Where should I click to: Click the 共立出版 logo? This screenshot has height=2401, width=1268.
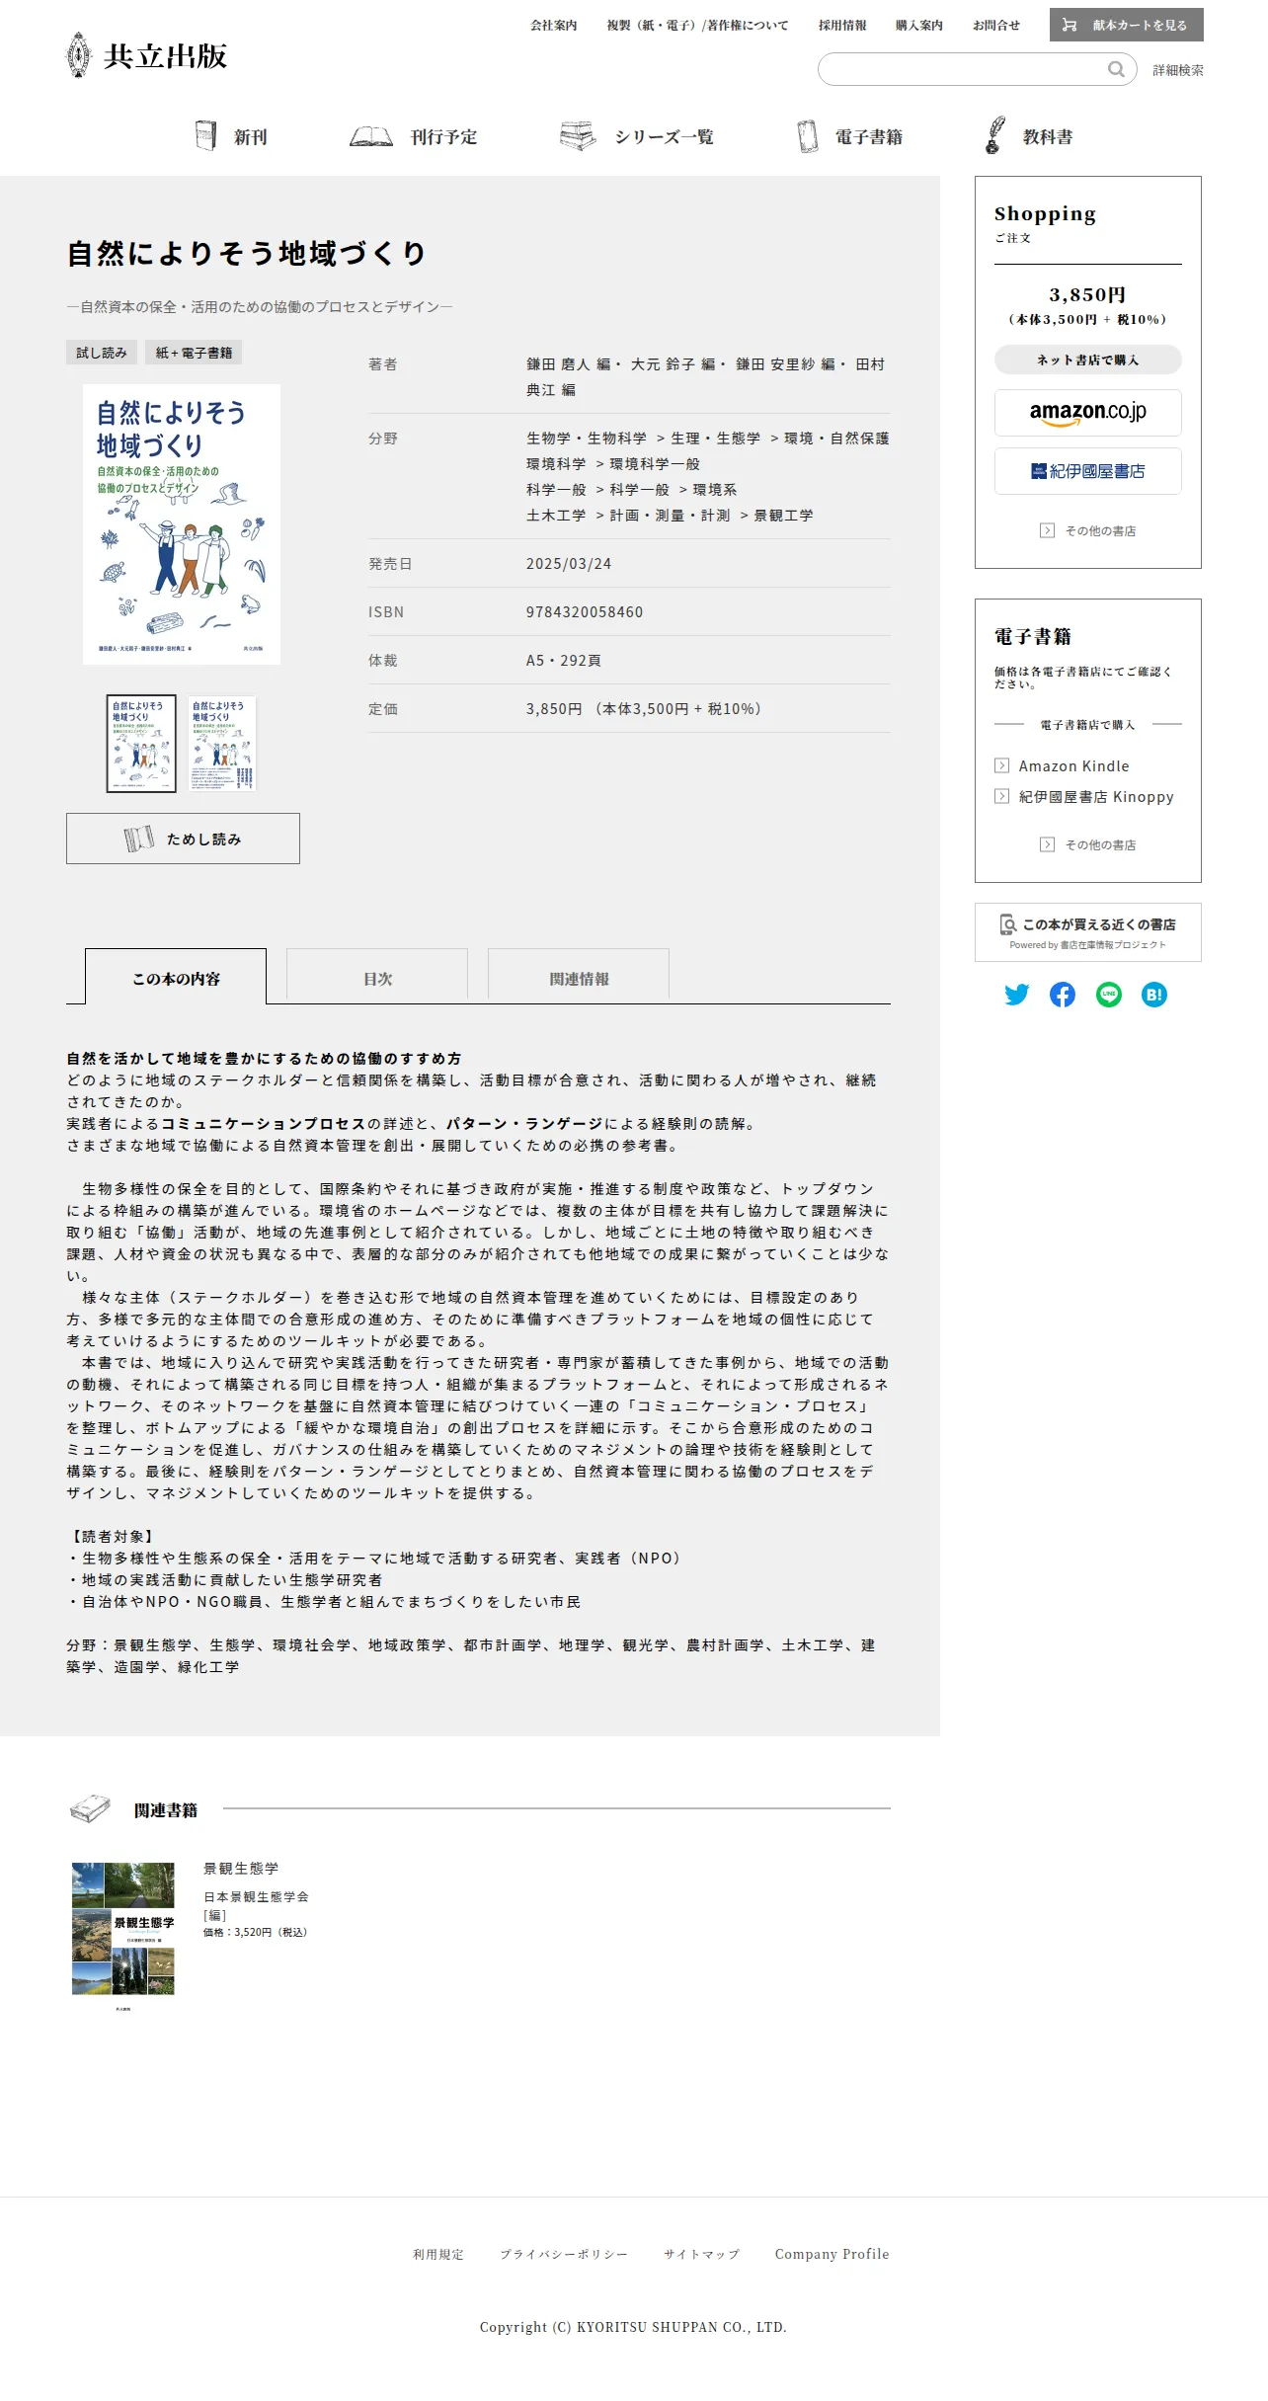[x=147, y=55]
